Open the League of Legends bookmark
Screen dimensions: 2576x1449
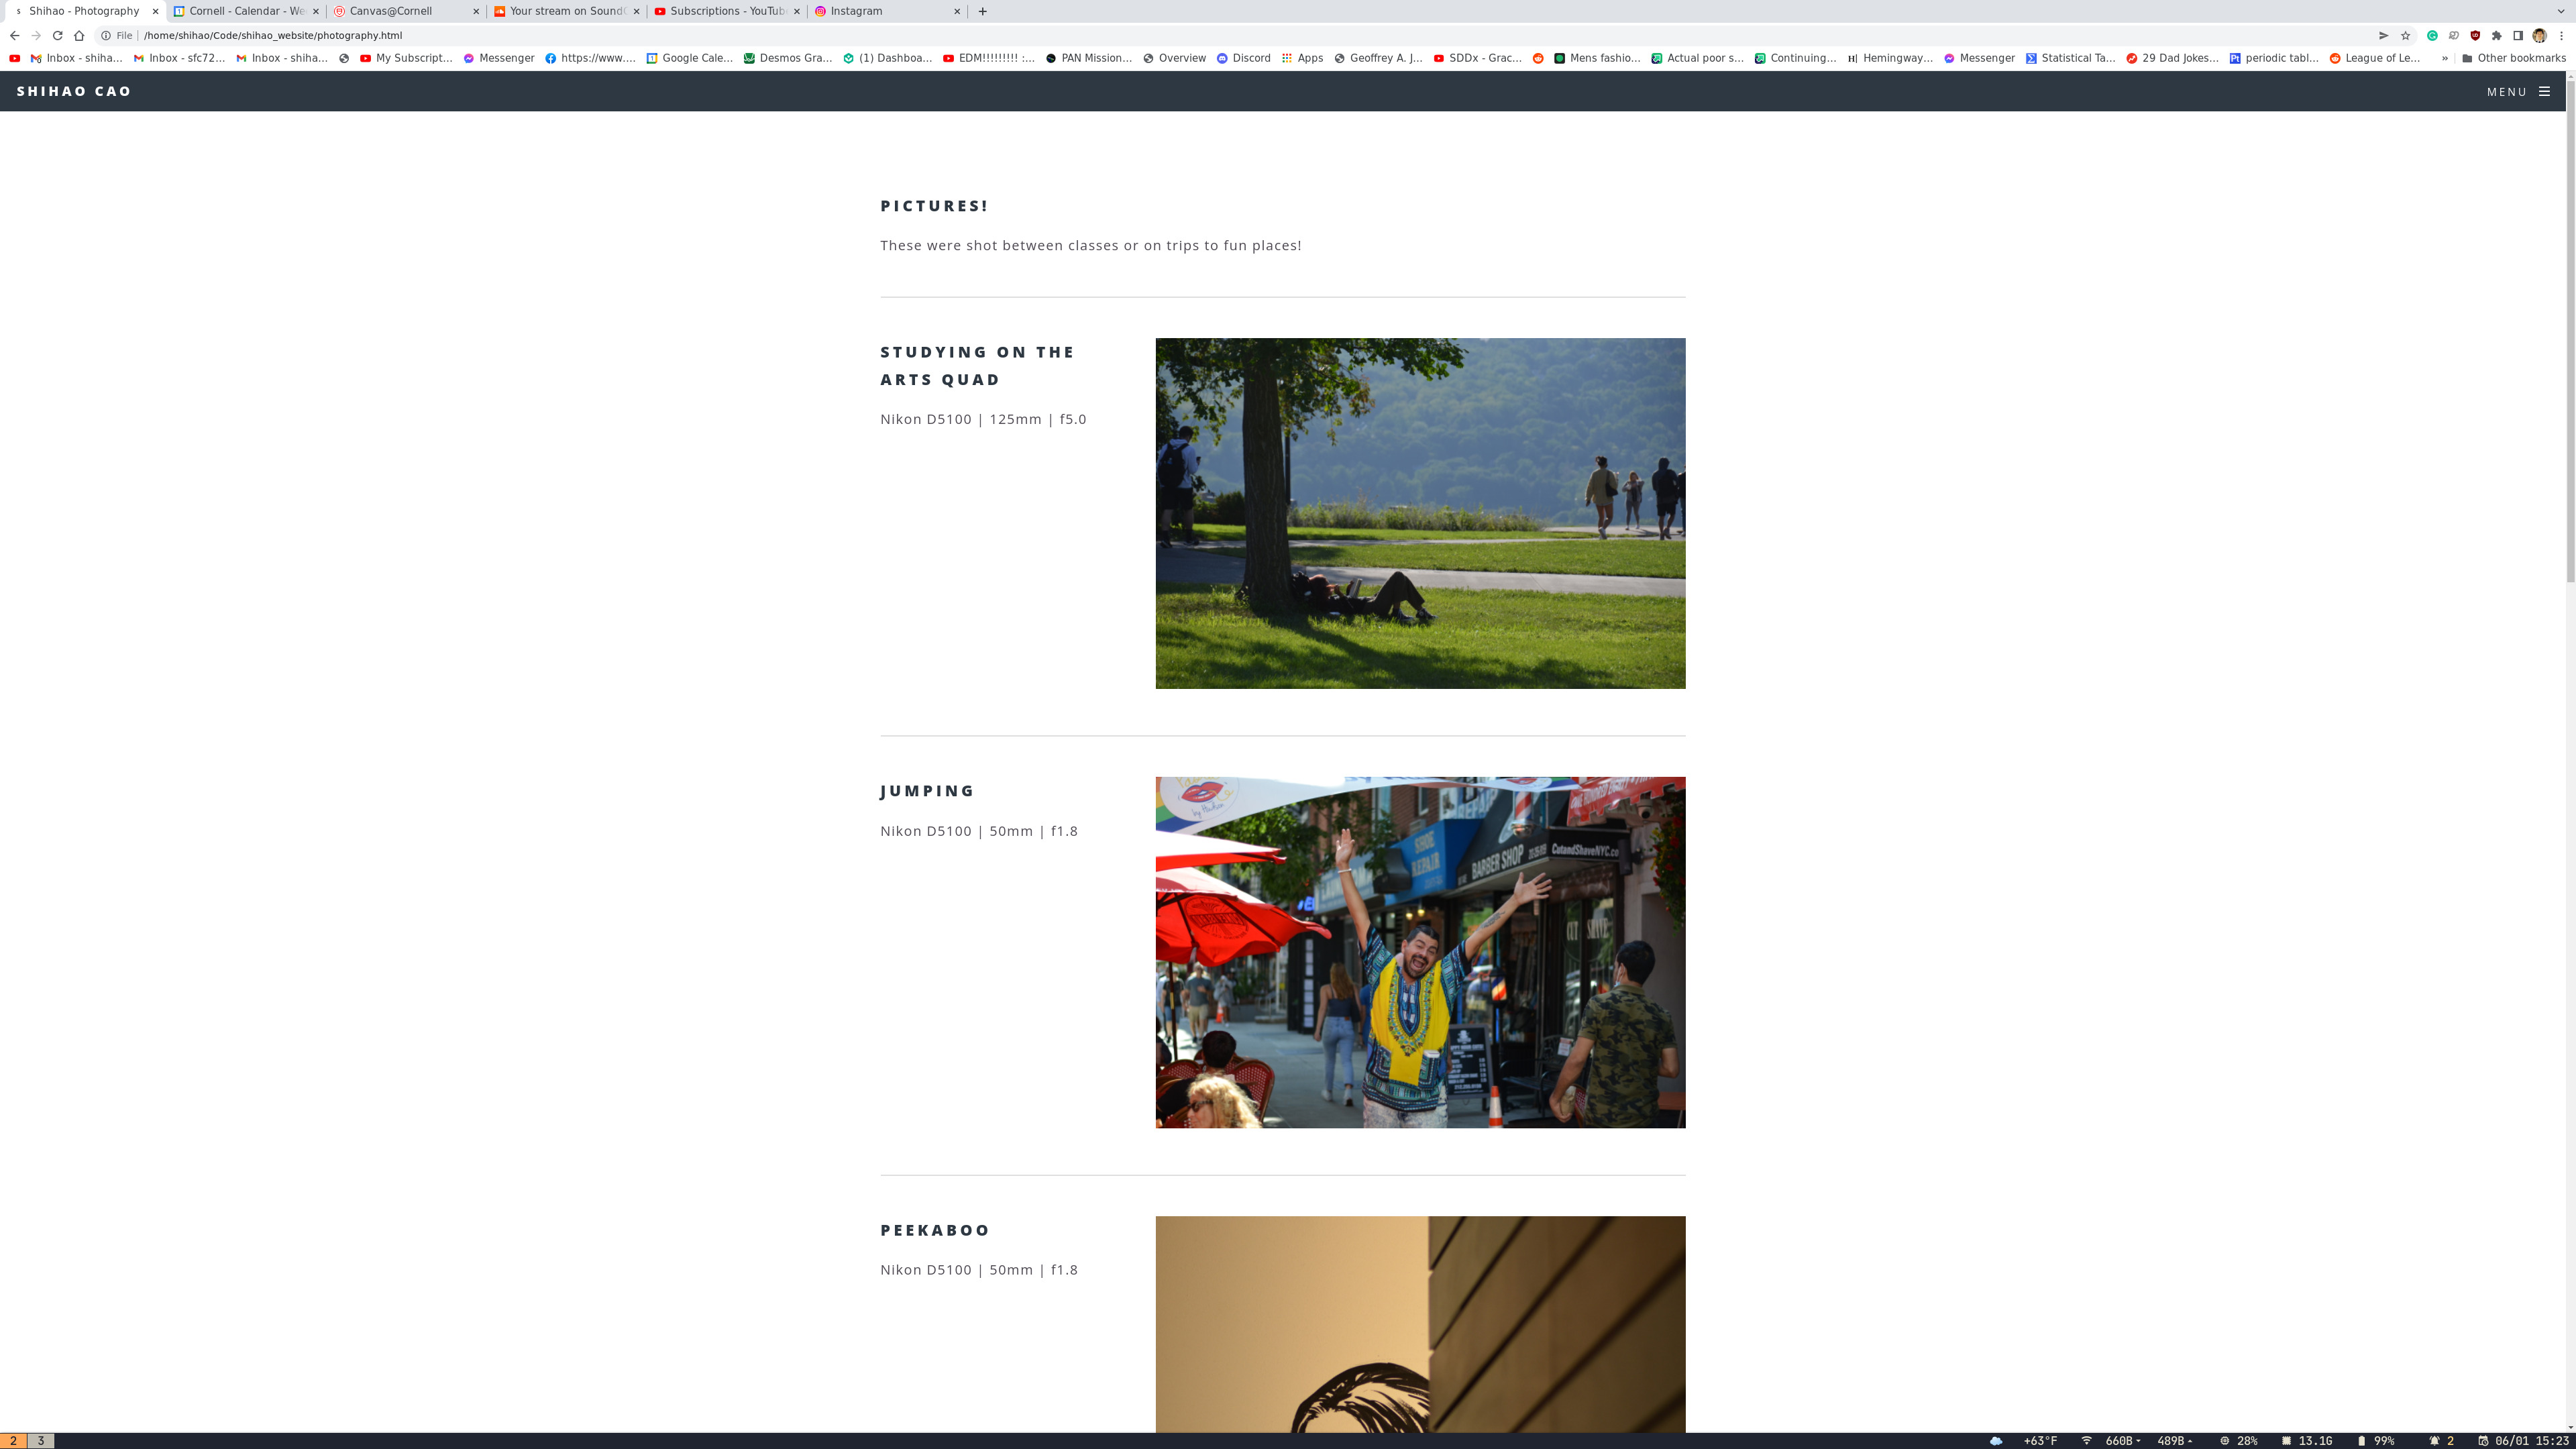point(2374,58)
